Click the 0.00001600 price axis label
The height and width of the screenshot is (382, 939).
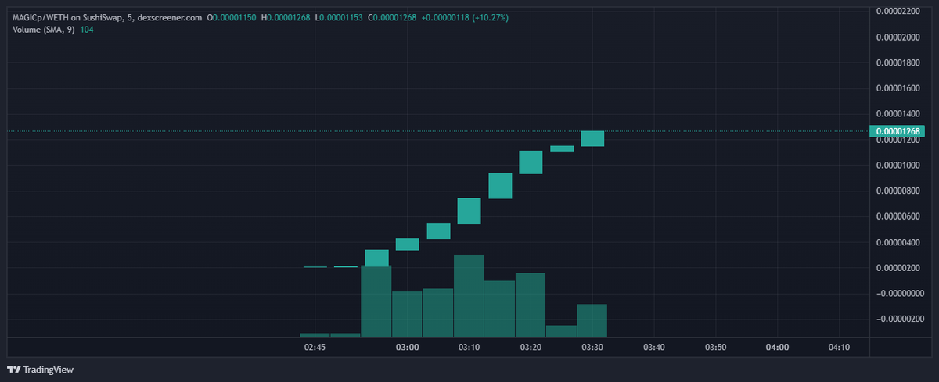click(x=898, y=88)
